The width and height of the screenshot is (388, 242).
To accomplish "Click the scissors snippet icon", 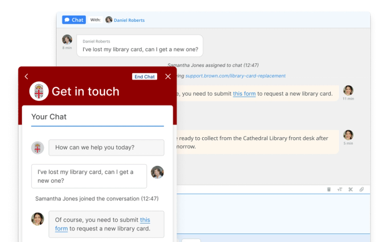I will (x=350, y=189).
